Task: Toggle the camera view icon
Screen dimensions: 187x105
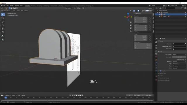Action: click(x=131, y=28)
